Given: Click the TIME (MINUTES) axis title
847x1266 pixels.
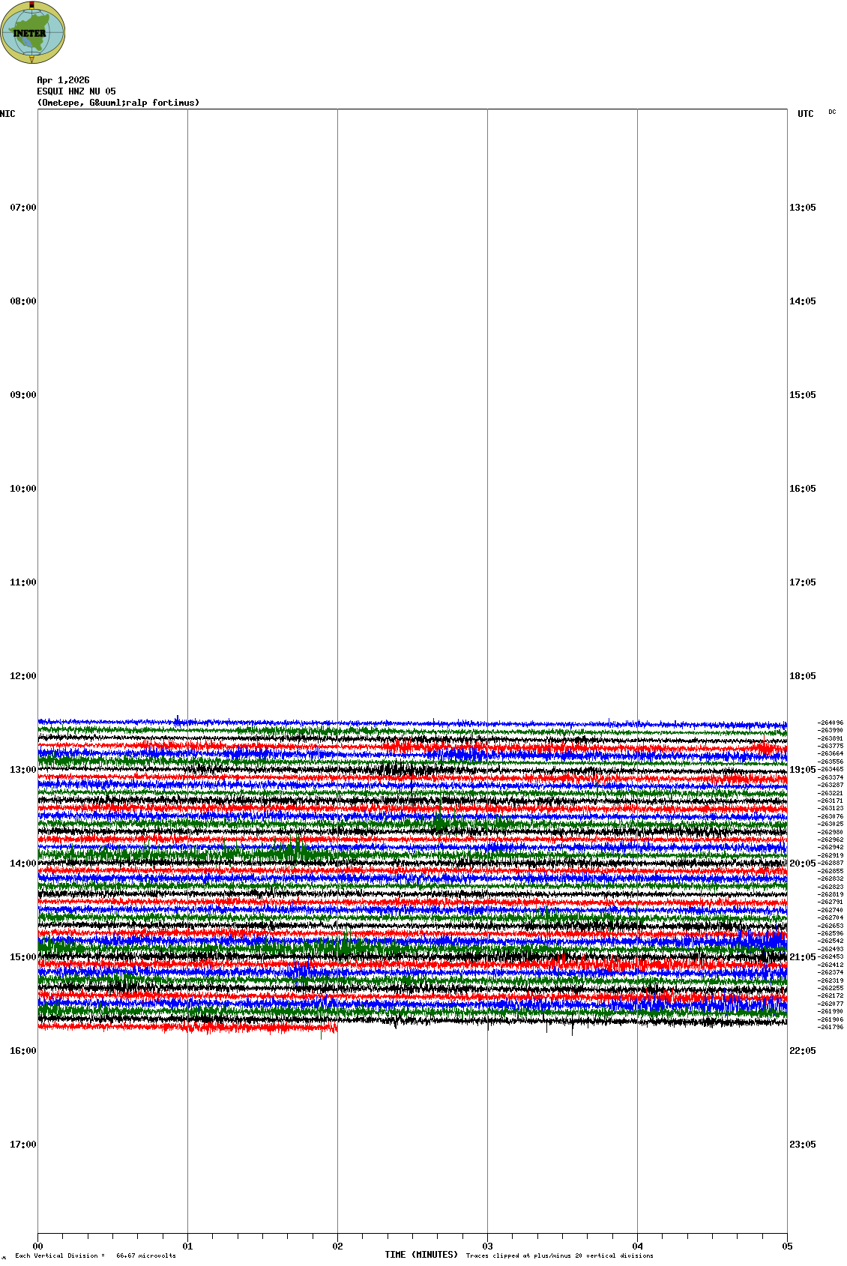Looking at the screenshot, I should pyautogui.click(x=421, y=1255).
